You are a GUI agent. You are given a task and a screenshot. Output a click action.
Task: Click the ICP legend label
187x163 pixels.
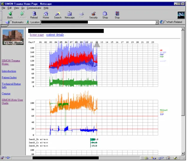click(162, 114)
